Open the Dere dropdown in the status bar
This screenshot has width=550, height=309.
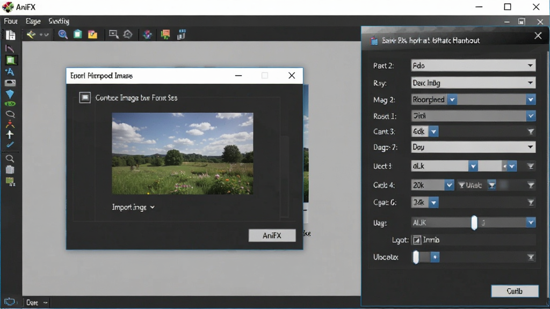[x=37, y=303]
